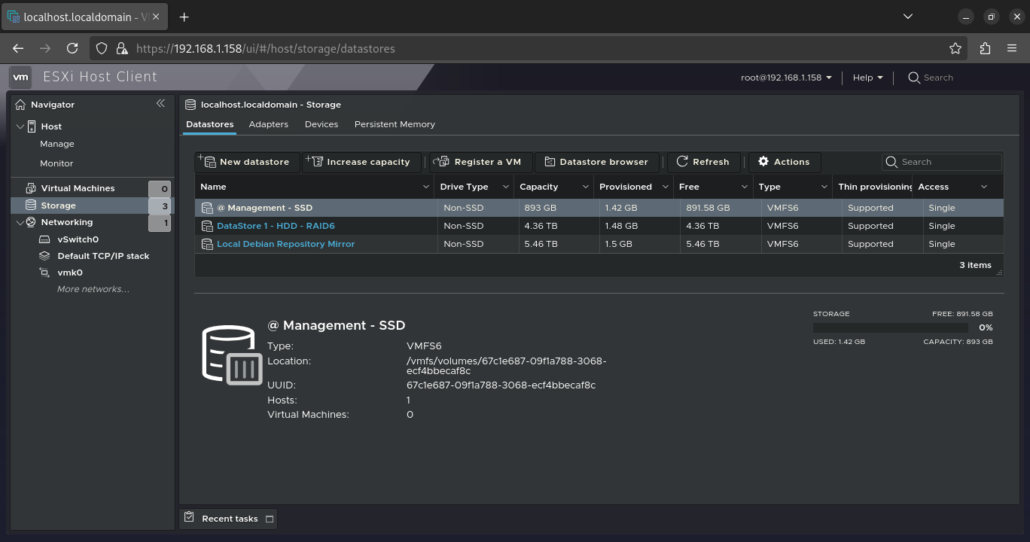Select Virtual Machines in Navigator

click(x=78, y=188)
